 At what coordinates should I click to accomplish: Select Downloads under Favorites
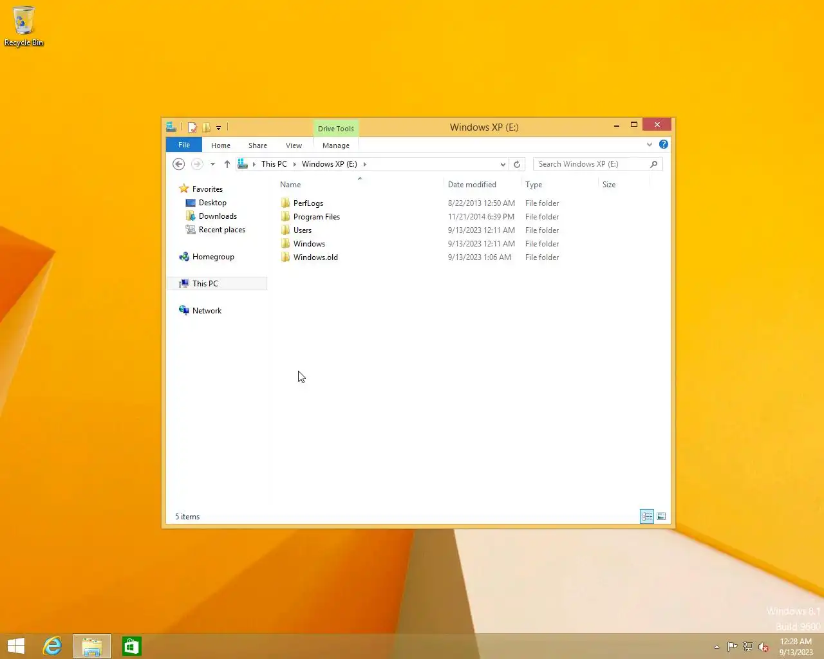coord(218,216)
